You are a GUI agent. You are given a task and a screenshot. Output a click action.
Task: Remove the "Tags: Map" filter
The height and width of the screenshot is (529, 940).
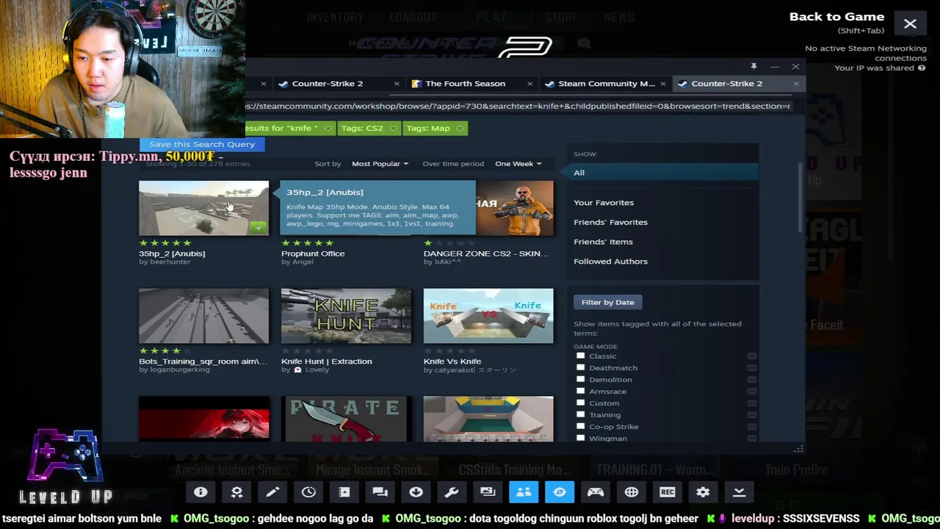point(460,129)
